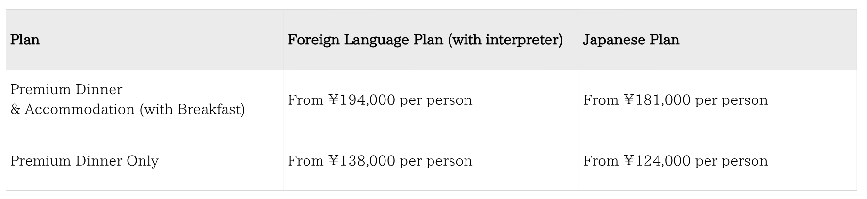Click the word "Accommodation" in first row

click(x=80, y=110)
